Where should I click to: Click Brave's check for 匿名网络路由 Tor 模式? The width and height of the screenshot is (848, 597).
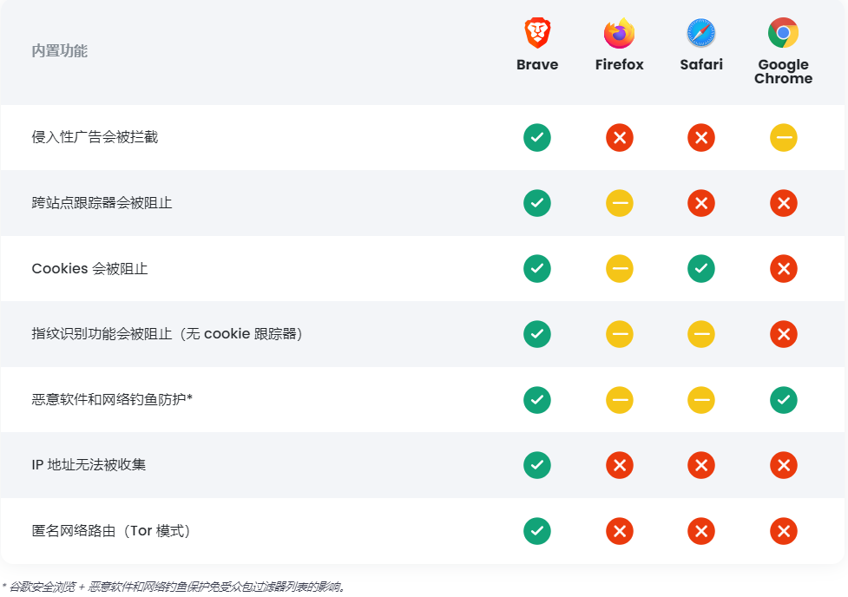pyautogui.click(x=537, y=531)
